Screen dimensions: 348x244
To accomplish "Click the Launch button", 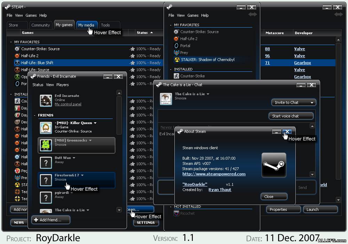I will pos(320,209).
